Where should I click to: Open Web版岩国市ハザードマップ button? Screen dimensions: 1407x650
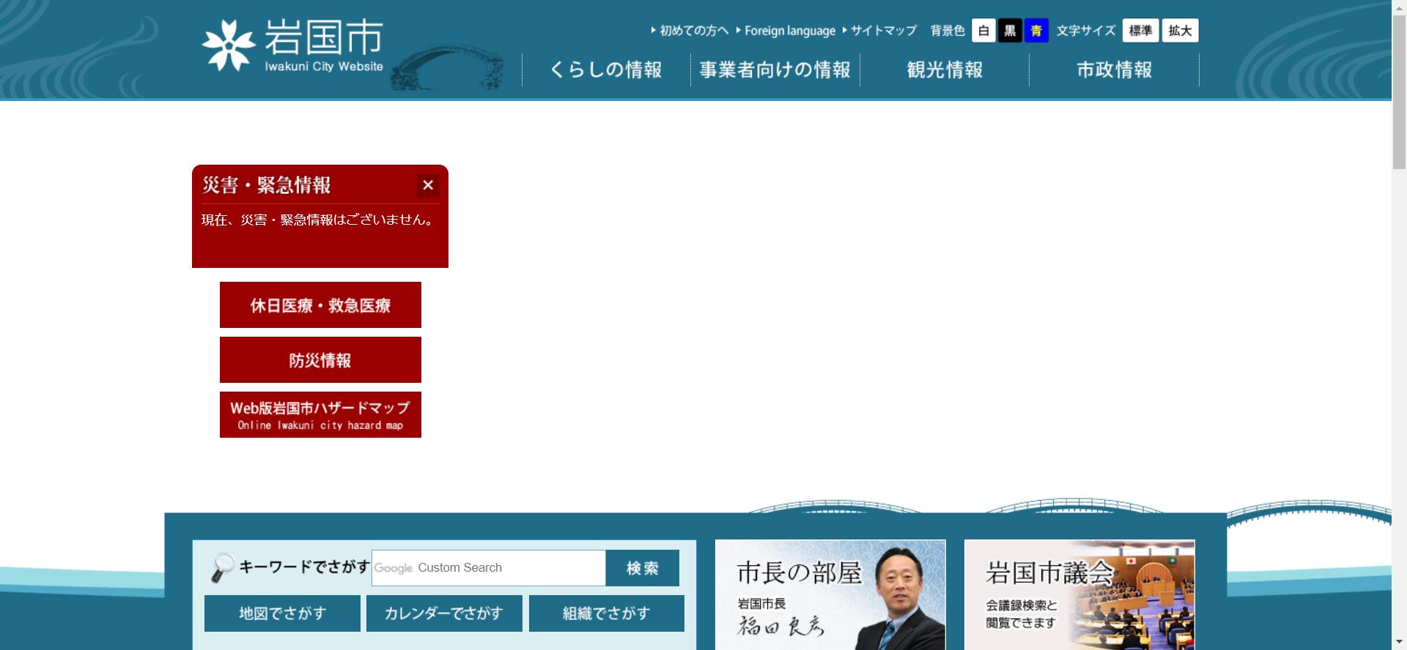pos(320,415)
